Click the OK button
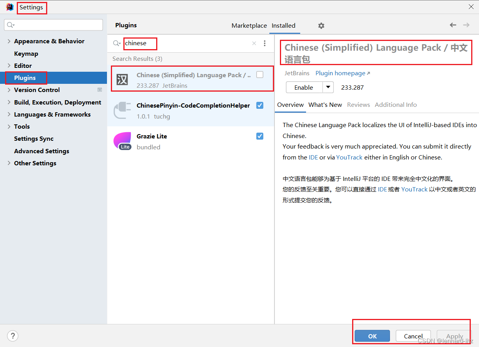Image resolution: width=479 pixels, height=347 pixels. coord(372,336)
